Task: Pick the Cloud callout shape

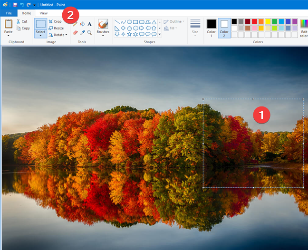Action: (154, 34)
